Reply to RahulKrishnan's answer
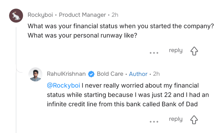The height and width of the screenshot is (133, 224). point(176,119)
